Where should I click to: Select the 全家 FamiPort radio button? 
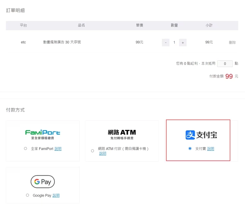point(26,149)
